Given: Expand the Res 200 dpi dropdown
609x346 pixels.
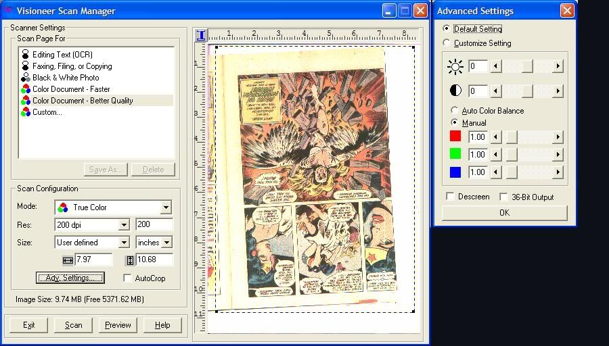Looking at the screenshot, I should pos(123,225).
